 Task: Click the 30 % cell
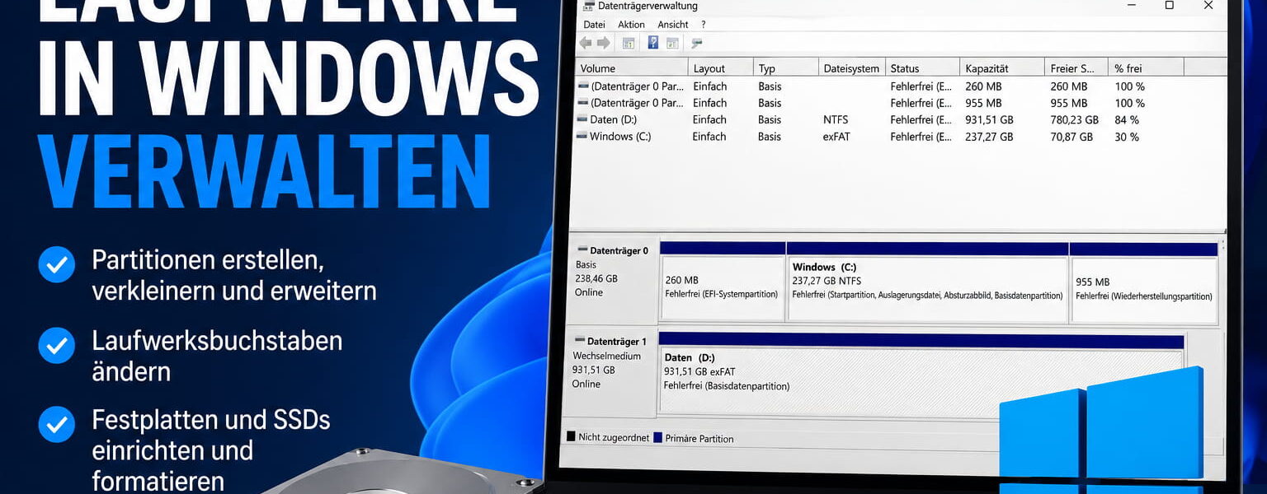tap(1127, 137)
